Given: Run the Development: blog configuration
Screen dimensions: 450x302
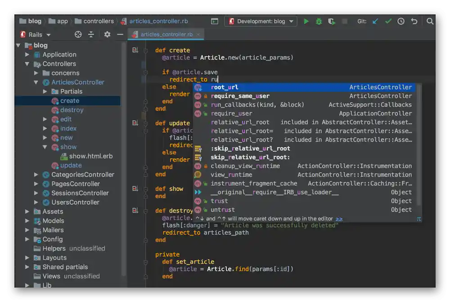Looking at the screenshot, I should [x=306, y=21].
